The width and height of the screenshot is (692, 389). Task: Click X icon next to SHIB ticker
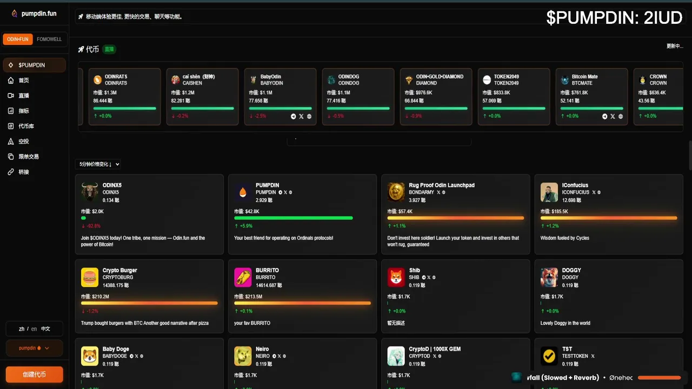[429, 277]
